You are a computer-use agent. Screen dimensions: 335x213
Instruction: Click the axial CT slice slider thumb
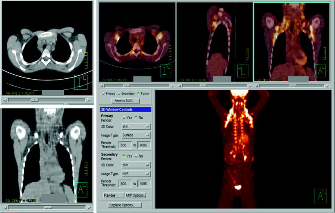[34, 99]
